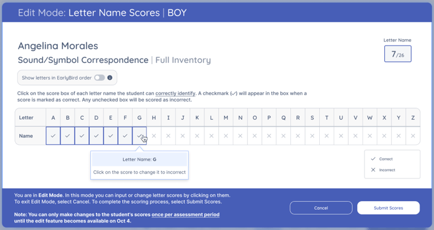Change letter G score to incorrect
The image size is (434, 230).
pyautogui.click(x=139, y=135)
